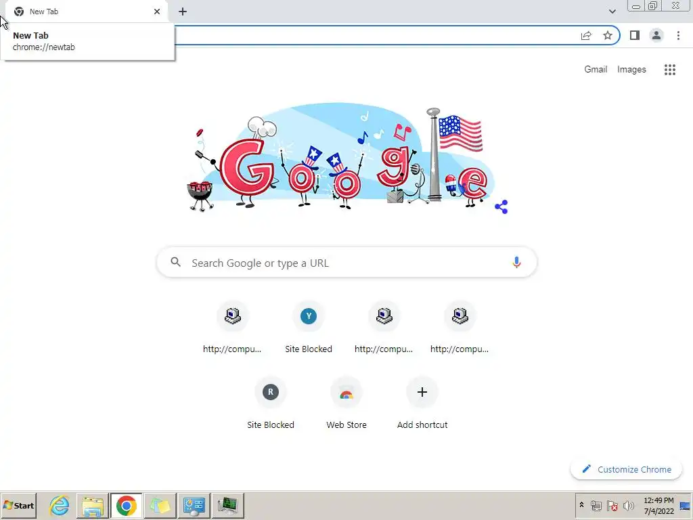
Task: Focus the Search Google or type a URL box
Action: point(346,263)
